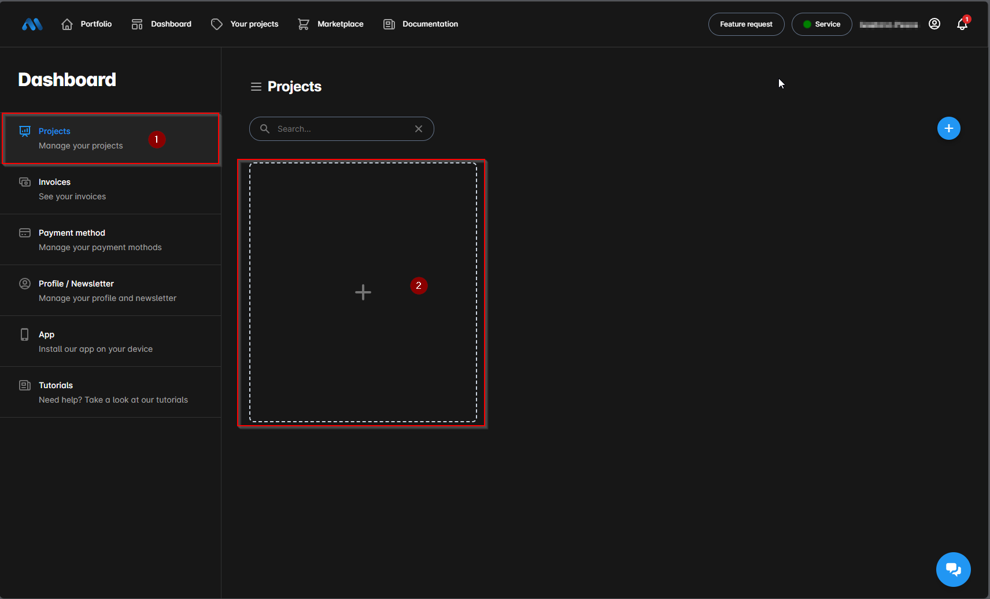Open the chat support bubble

(x=953, y=570)
